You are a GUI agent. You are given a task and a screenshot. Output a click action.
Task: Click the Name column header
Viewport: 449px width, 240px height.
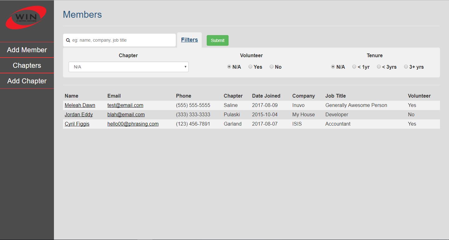coord(71,96)
